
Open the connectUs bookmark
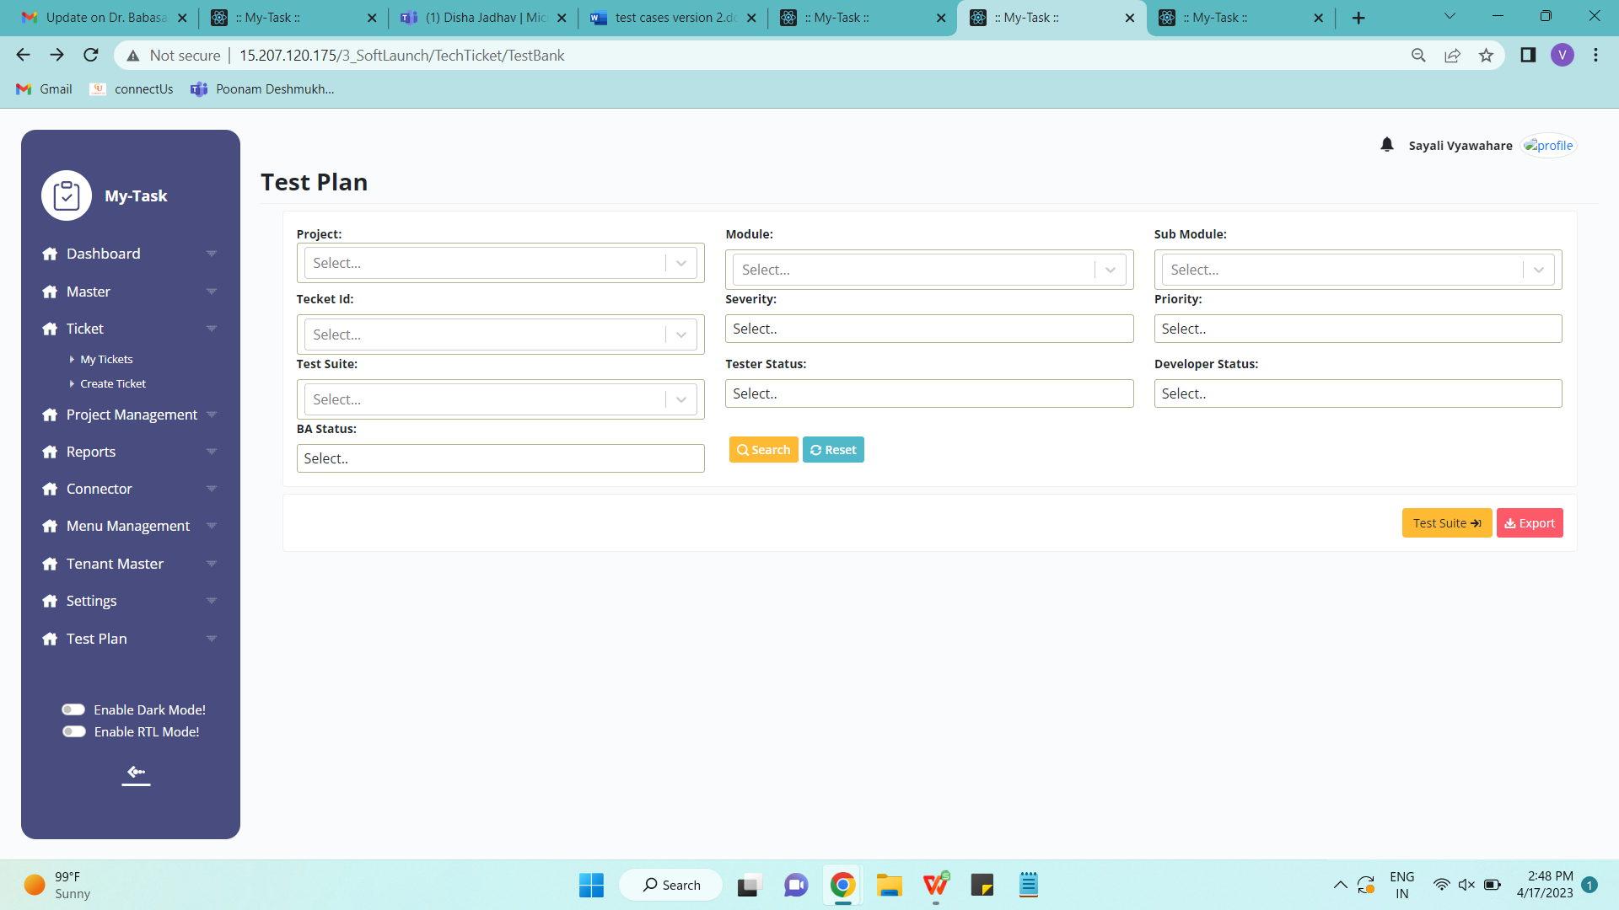click(132, 89)
